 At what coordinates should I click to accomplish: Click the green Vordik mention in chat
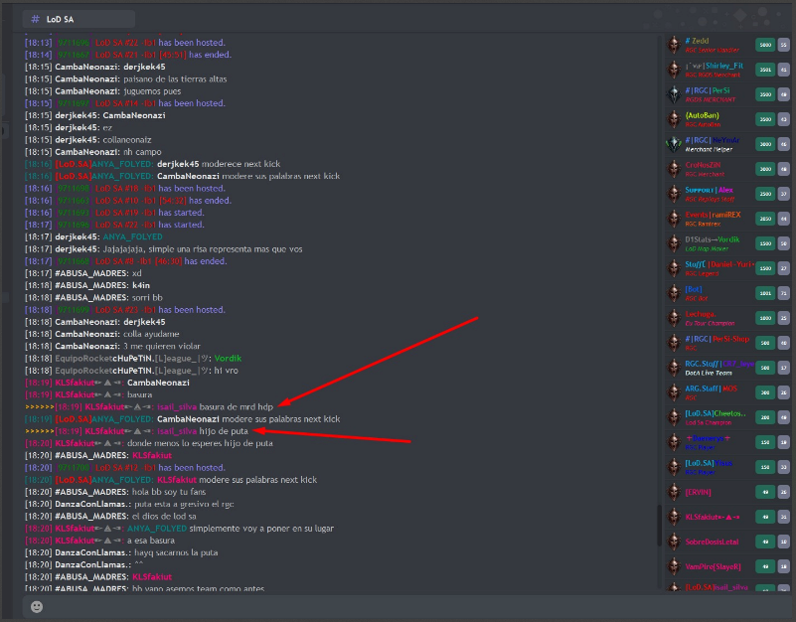click(228, 359)
